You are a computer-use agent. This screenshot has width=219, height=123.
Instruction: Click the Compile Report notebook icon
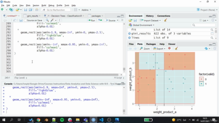[60, 20]
